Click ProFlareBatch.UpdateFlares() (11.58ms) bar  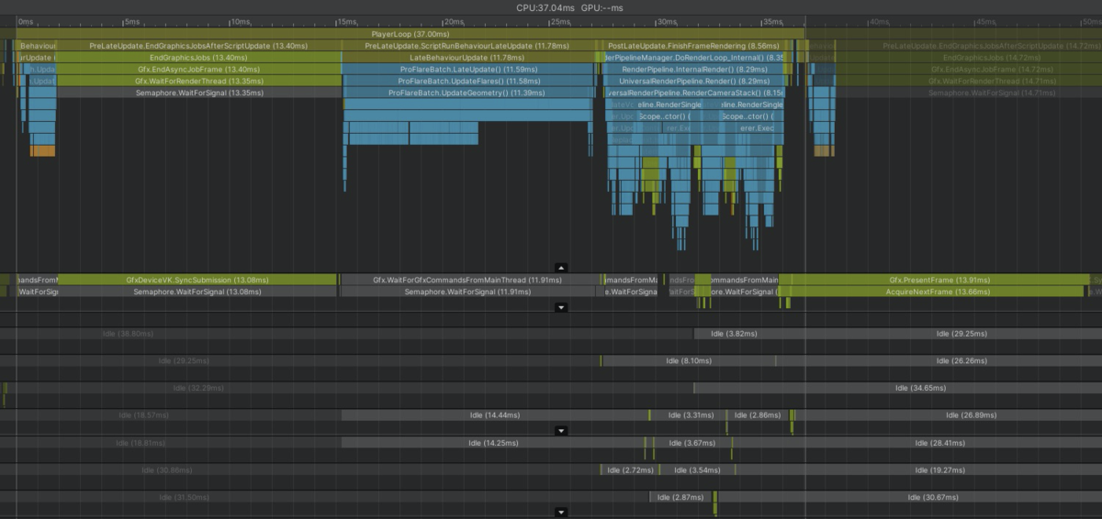point(467,82)
